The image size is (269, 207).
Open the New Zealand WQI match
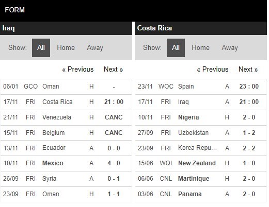click(201, 163)
